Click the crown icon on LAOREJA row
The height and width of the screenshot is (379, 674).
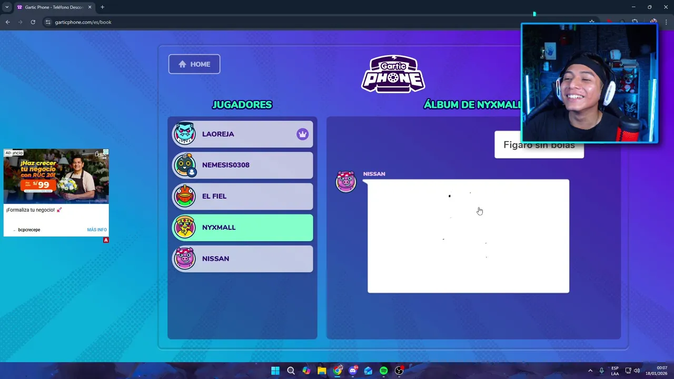pyautogui.click(x=302, y=134)
